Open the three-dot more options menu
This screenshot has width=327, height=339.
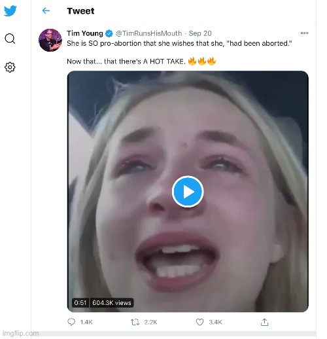[x=304, y=33]
